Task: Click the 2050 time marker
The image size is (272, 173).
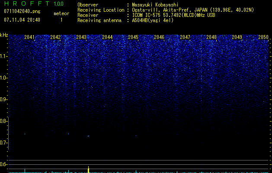Action: [x=263, y=37]
